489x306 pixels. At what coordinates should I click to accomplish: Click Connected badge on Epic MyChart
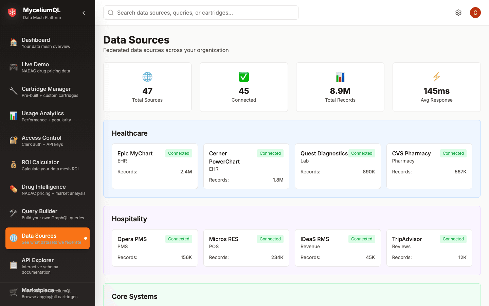(x=179, y=153)
